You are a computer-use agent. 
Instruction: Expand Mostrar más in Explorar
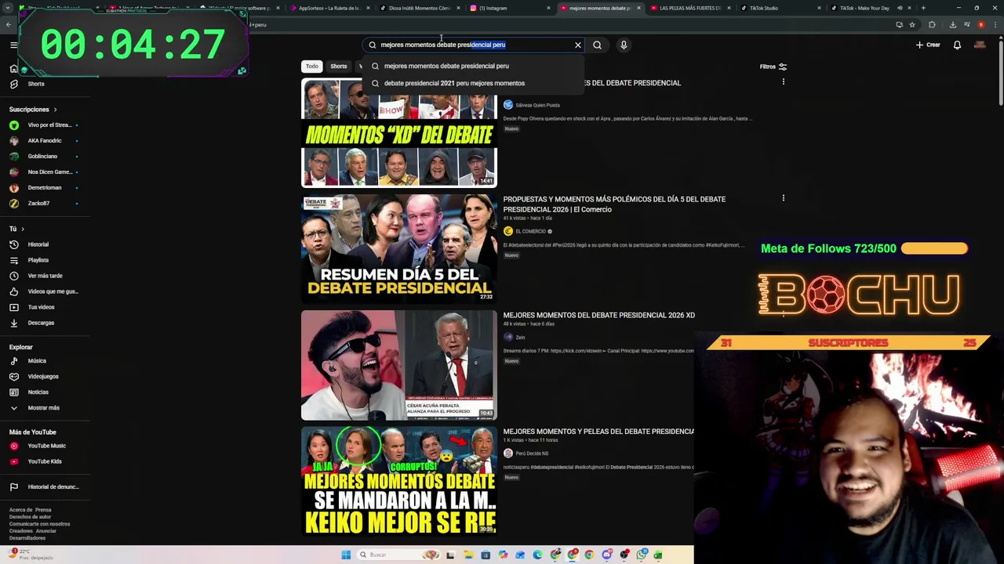(x=42, y=407)
